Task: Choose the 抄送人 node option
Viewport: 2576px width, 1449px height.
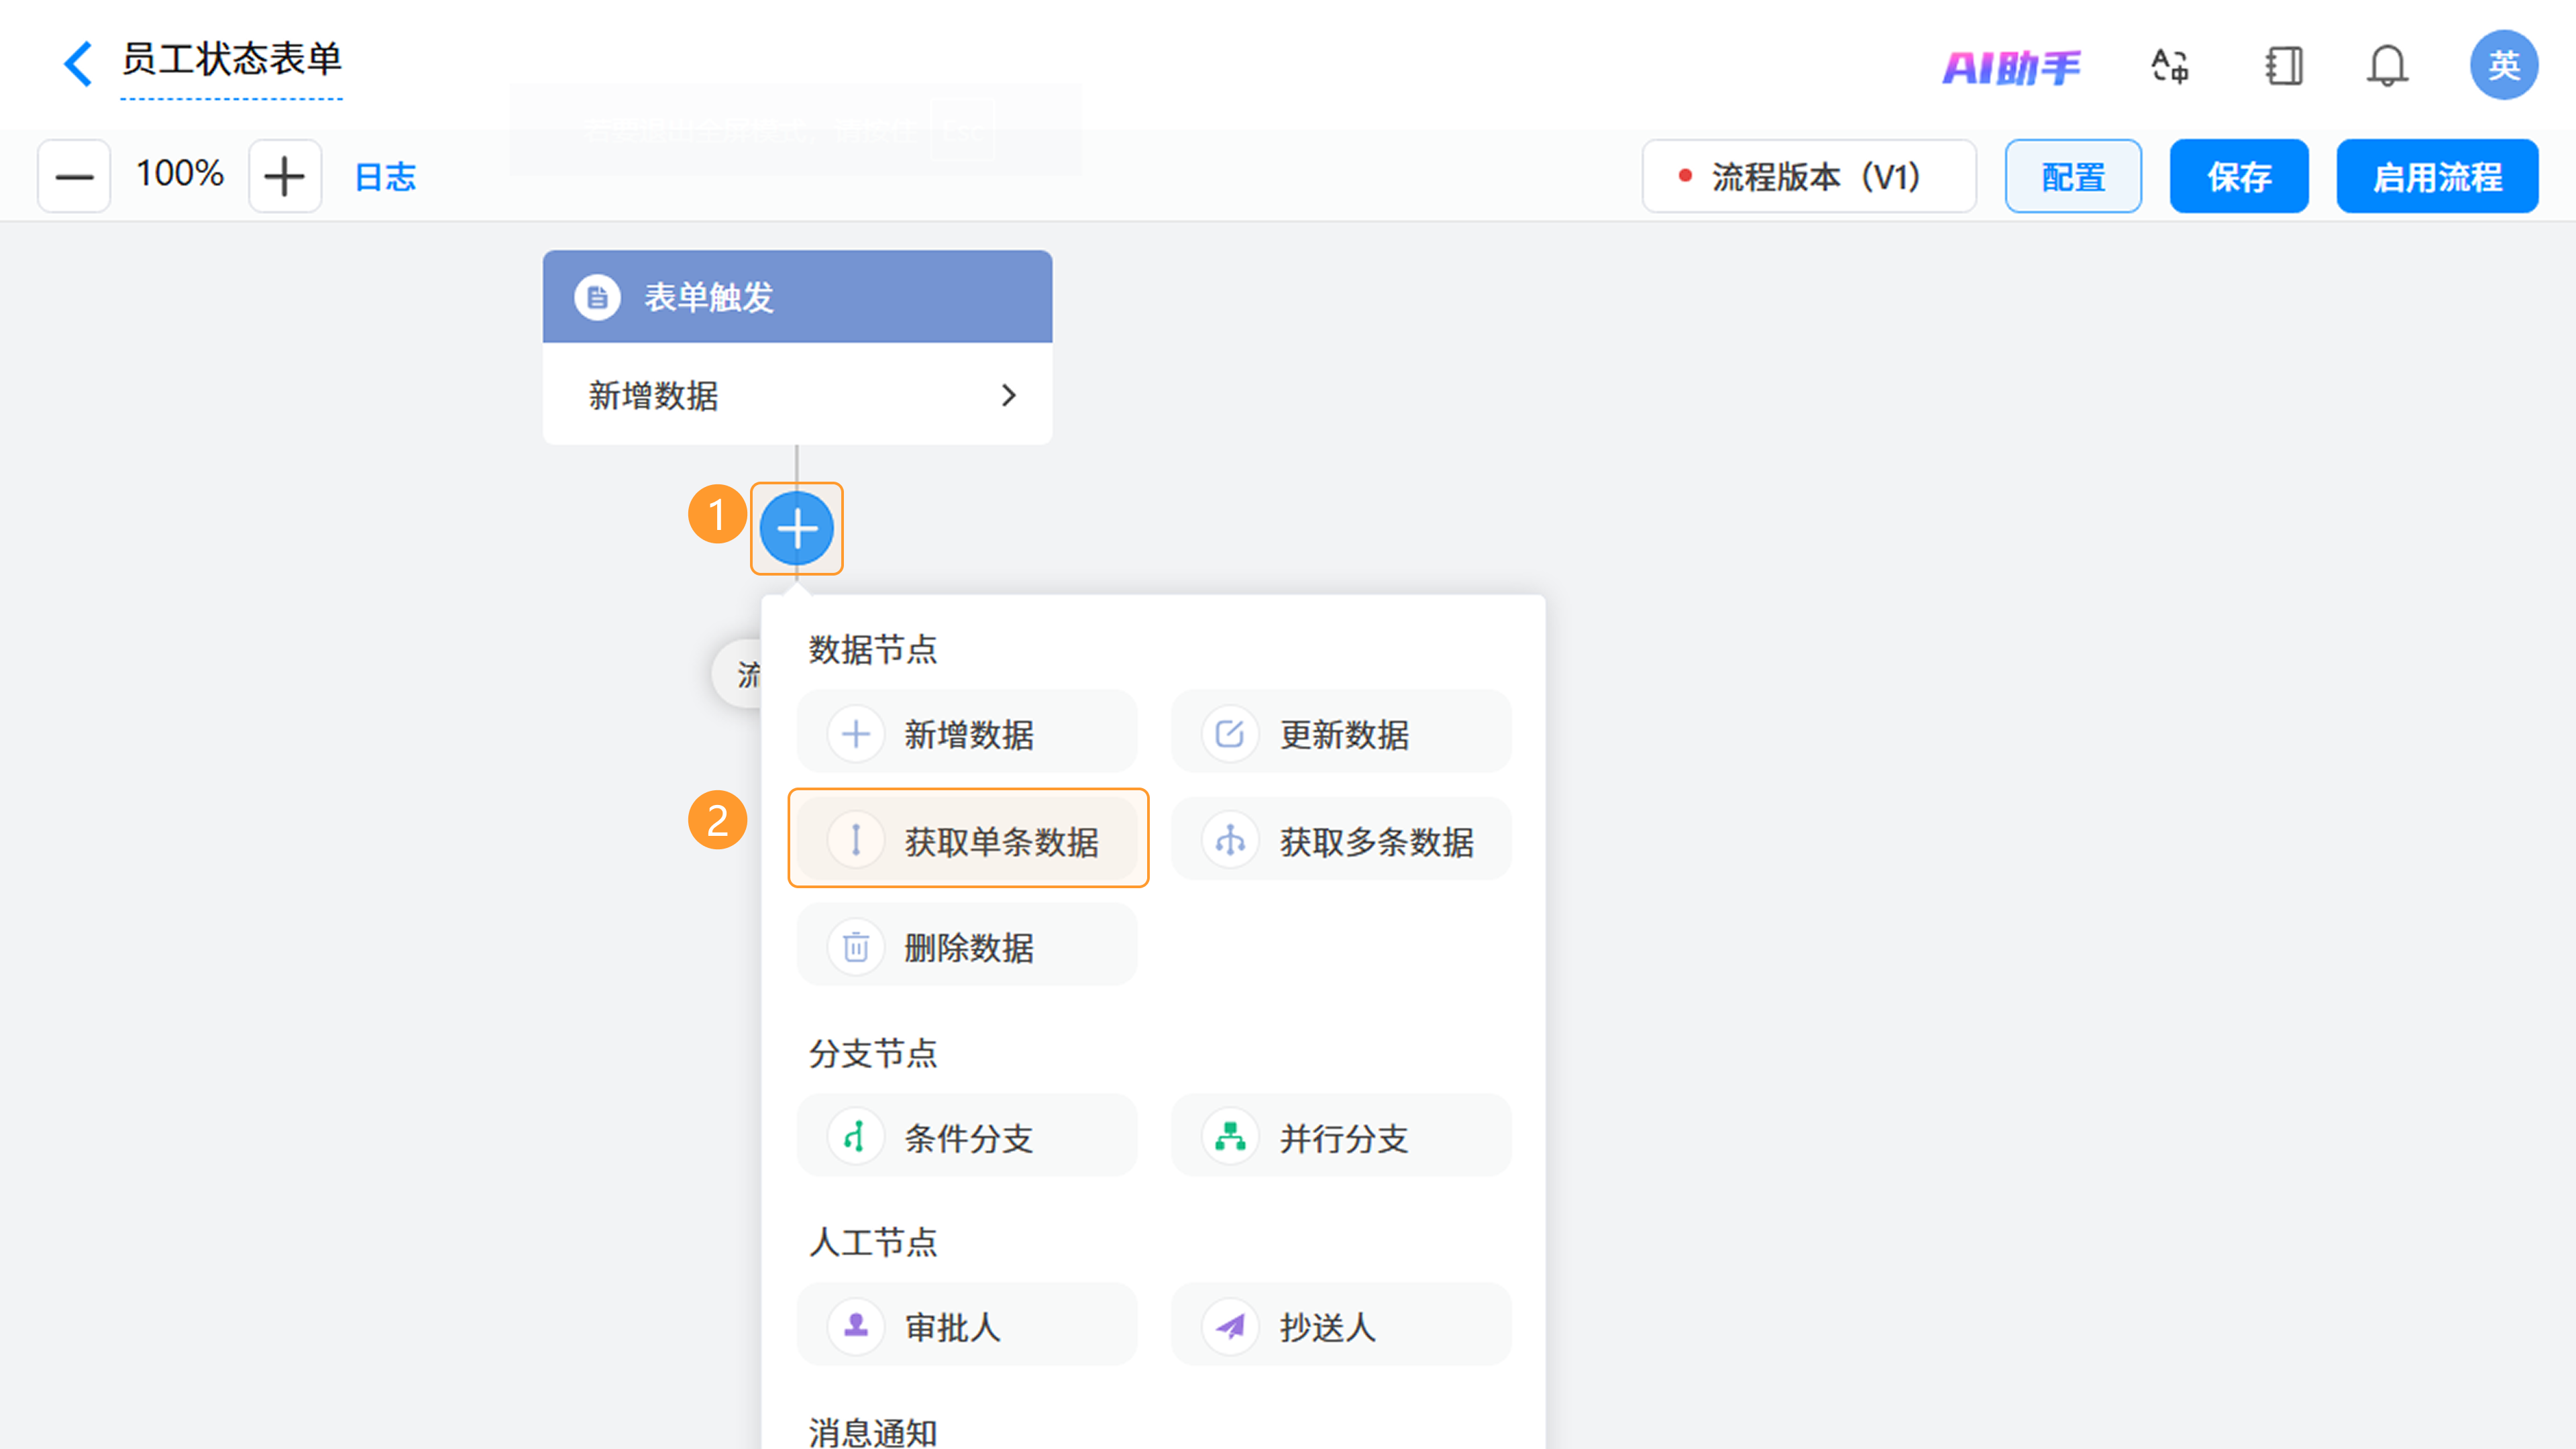Action: (1341, 1326)
